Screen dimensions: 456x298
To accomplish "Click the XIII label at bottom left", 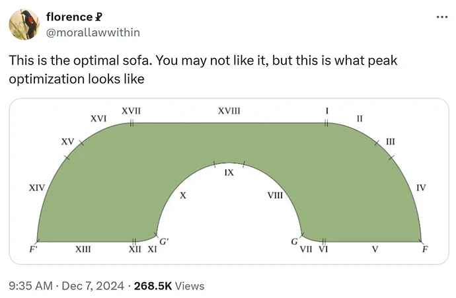I will (83, 249).
